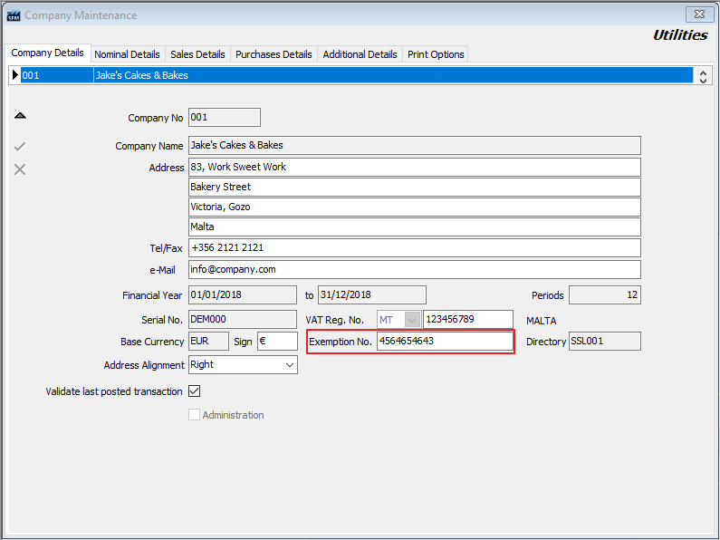Click the up-arrow edit icon
The height and width of the screenshot is (540, 720).
(x=20, y=116)
